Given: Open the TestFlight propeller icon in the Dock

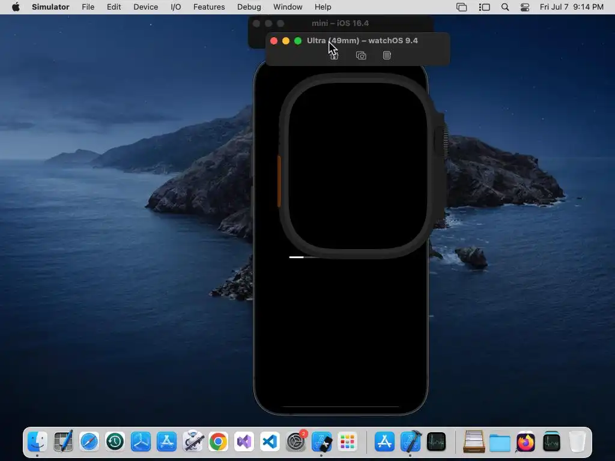Looking at the screenshot, I should tap(141, 441).
